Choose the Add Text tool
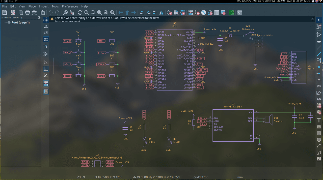Viewport: 323px width, 180px height. (319, 120)
